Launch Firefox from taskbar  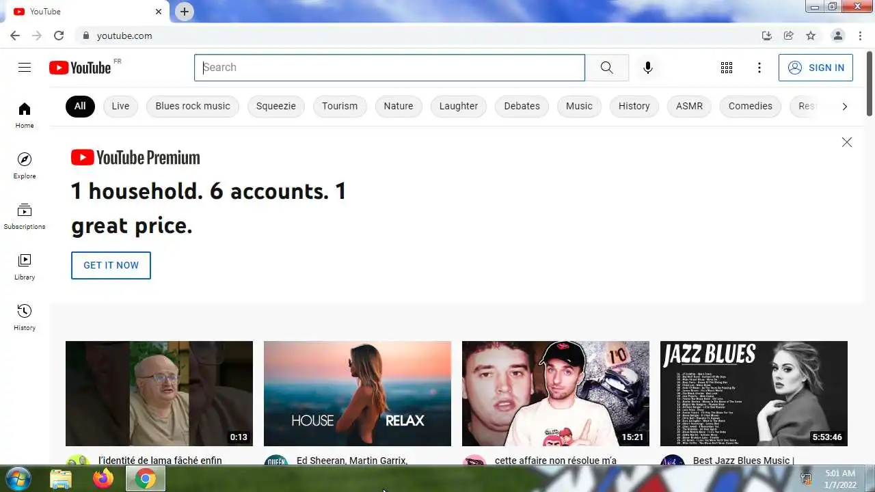tap(103, 479)
